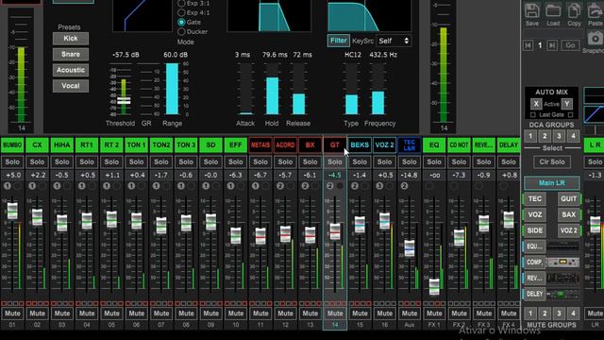The width and height of the screenshot is (604, 340).
Task: Click the gate Threshold slider handle
Action: click(x=124, y=101)
